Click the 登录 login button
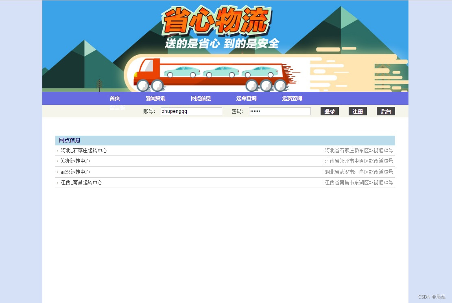Viewport: 452px width, 303px height. point(330,111)
